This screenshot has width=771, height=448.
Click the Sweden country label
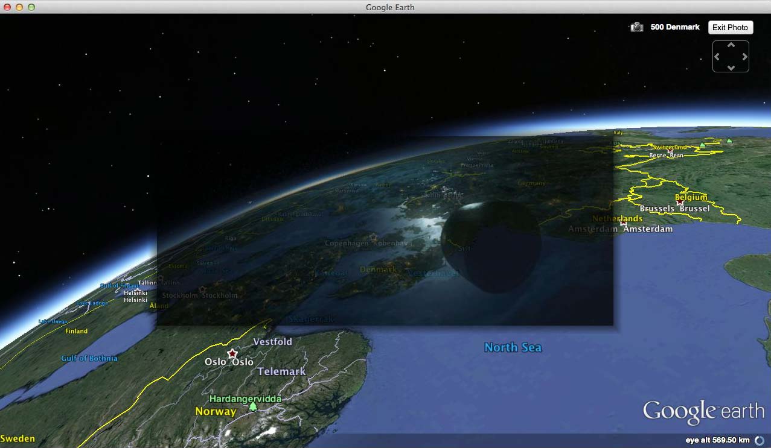18,438
